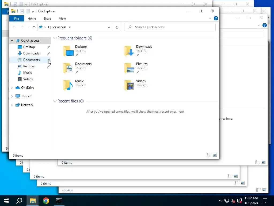Collapse the Frequent folders group
274x206 pixels.
(55, 38)
